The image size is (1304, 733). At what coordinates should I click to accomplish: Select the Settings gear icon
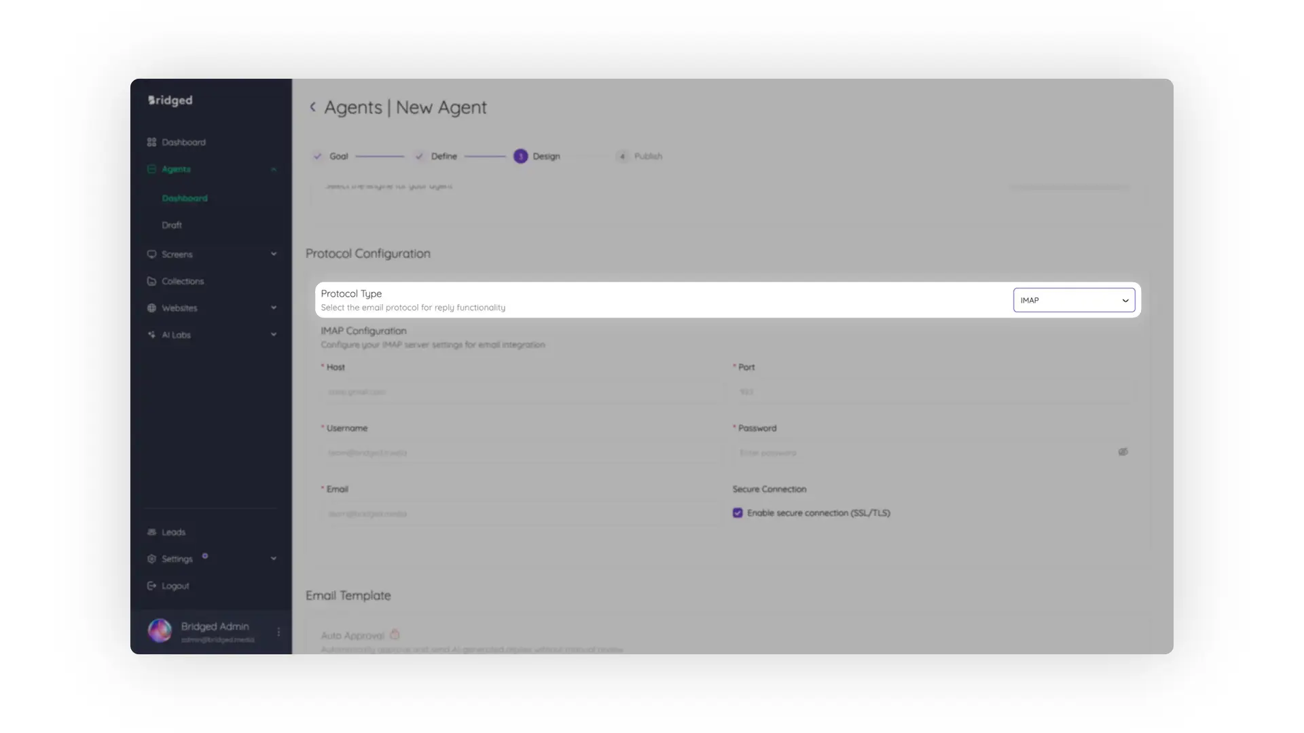coord(151,559)
